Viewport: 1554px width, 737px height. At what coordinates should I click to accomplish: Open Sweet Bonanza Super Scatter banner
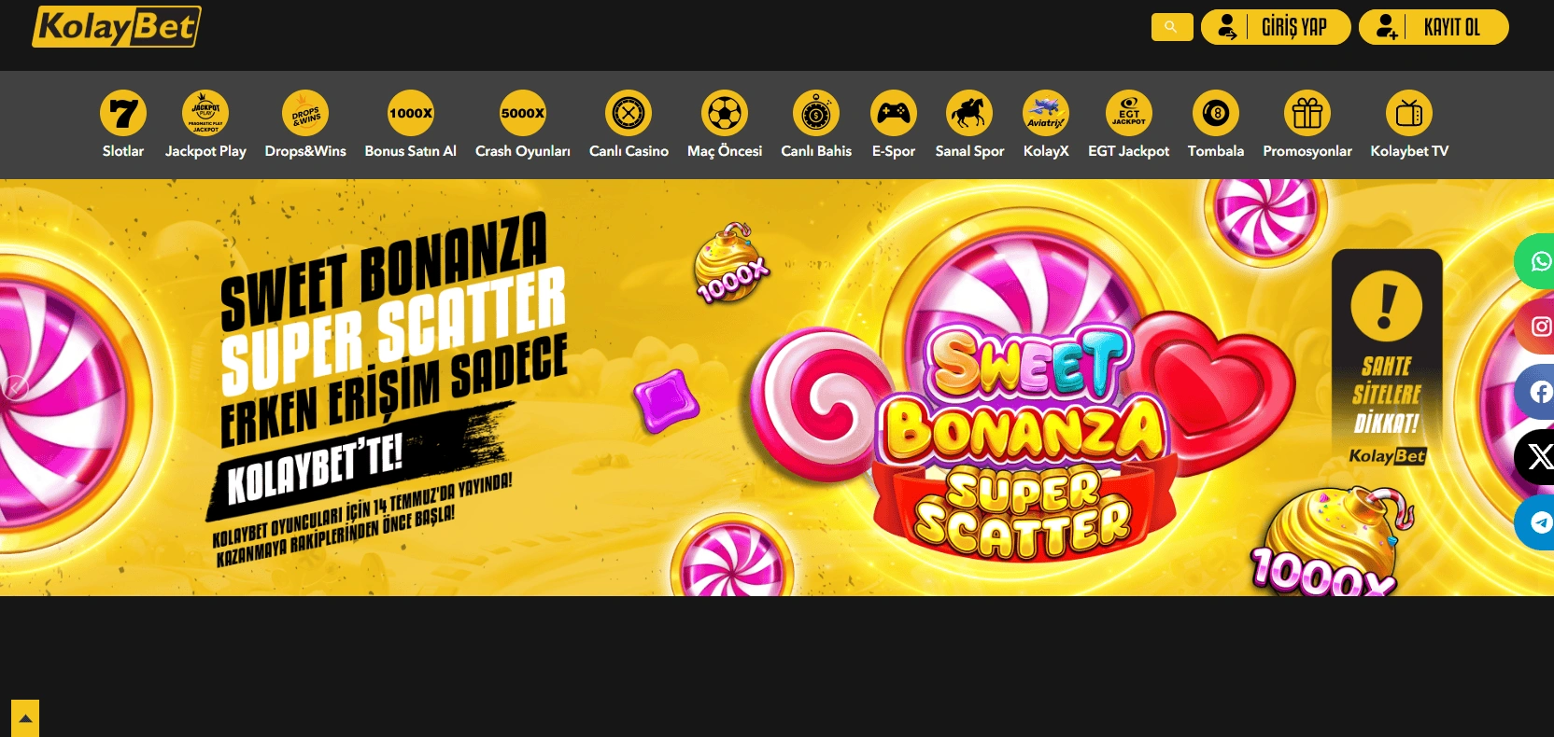pos(777,387)
